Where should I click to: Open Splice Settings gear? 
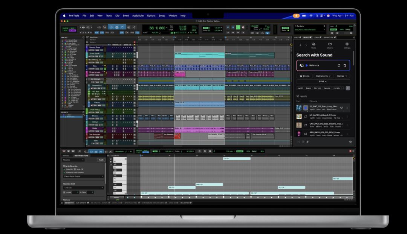tap(347, 44)
